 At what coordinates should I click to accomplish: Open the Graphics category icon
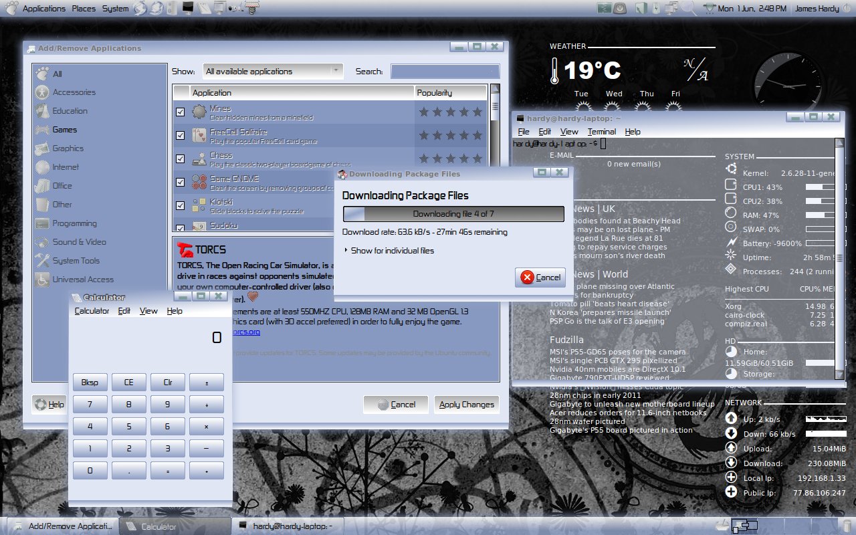41,148
